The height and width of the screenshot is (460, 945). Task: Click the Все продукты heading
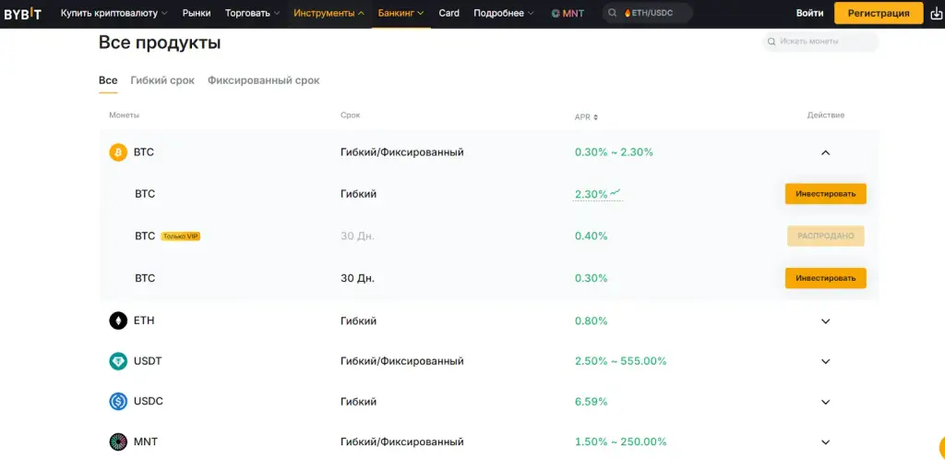[x=160, y=42]
